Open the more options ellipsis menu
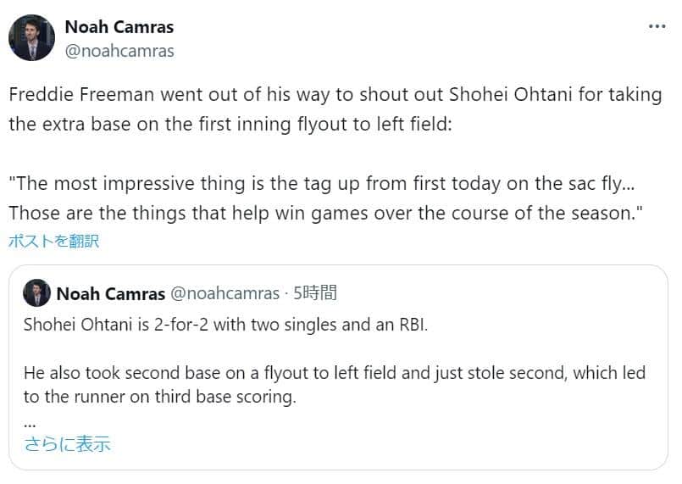This screenshot has height=484, width=682. tap(657, 26)
